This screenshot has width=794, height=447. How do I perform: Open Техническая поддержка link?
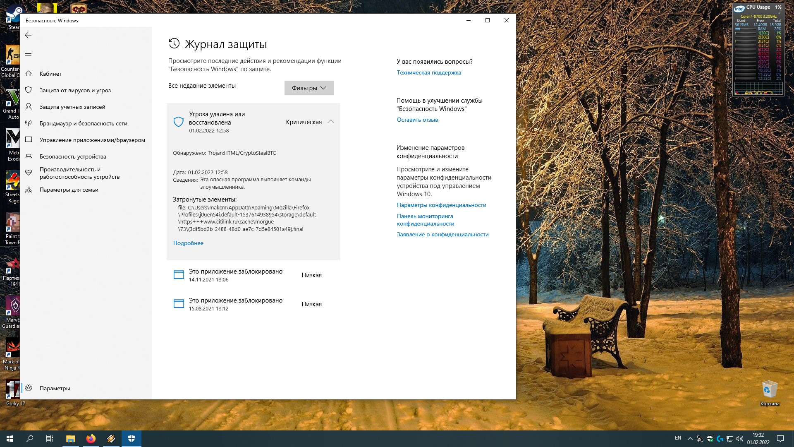(x=429, y=72)
